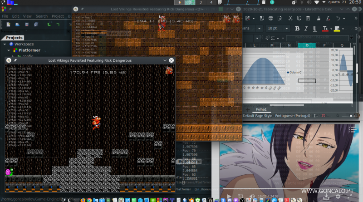This screenshot has width=363, height=202.
Task: Click the Cut scissors icon in Calc
Action: tap(290, 18)
